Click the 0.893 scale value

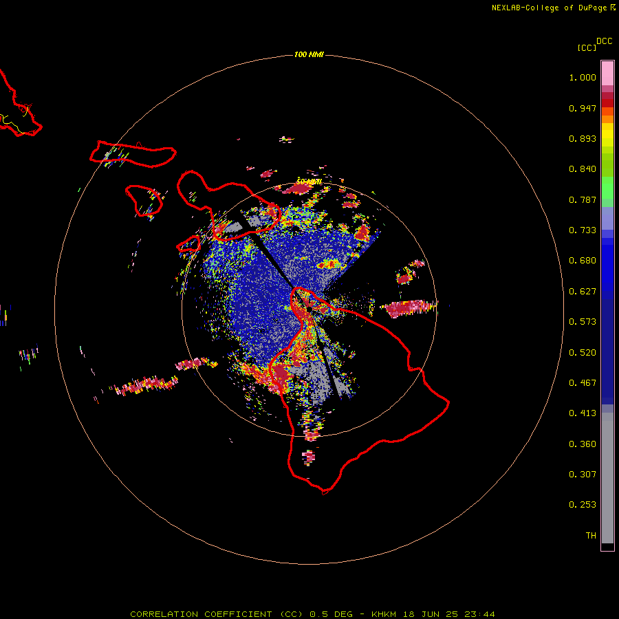[x=583, y=138]
